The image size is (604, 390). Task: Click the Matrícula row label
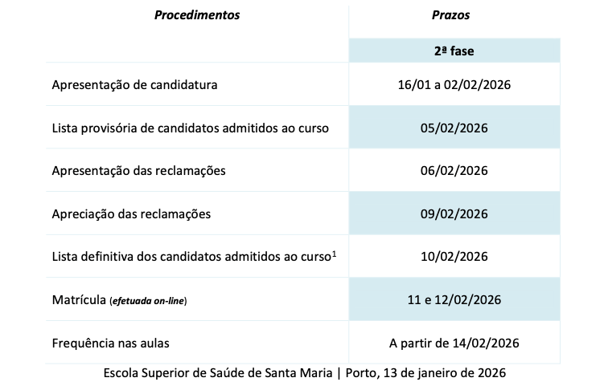coord(78,300)
